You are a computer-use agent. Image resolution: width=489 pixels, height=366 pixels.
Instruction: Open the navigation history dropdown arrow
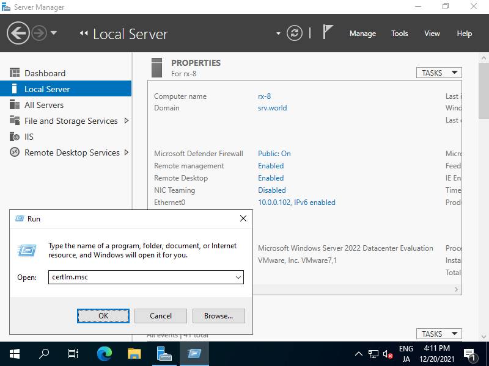coord(54,33)
